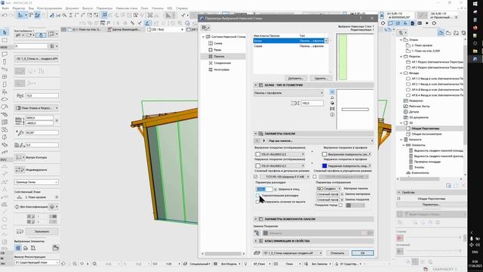Select the 2D plan preview icon
The height and width of the screenshot is (272, 483).
coord(332,92)
